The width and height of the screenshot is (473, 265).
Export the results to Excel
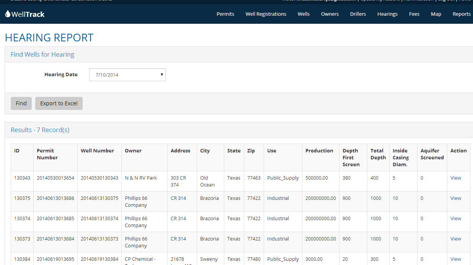(59, 103)
